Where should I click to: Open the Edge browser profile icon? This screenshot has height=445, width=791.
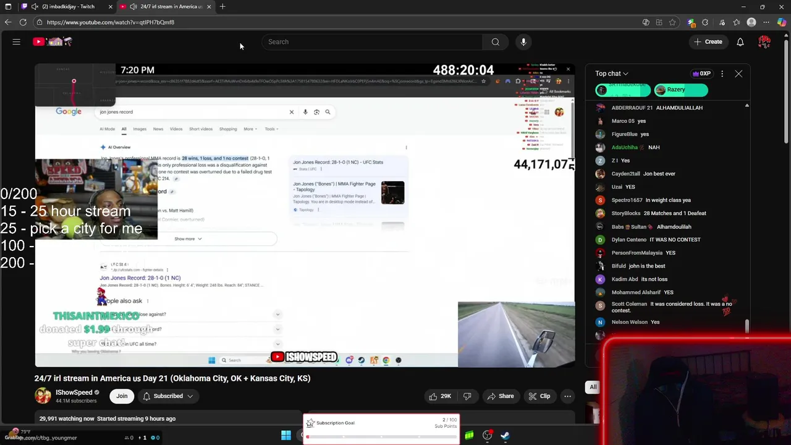coord(751,22)
